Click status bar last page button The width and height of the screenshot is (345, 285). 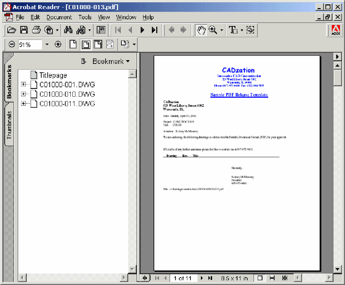tap(210, 278)
